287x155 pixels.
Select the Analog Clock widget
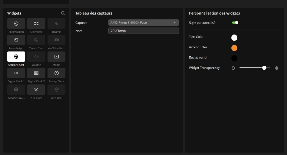coord(56,73)
